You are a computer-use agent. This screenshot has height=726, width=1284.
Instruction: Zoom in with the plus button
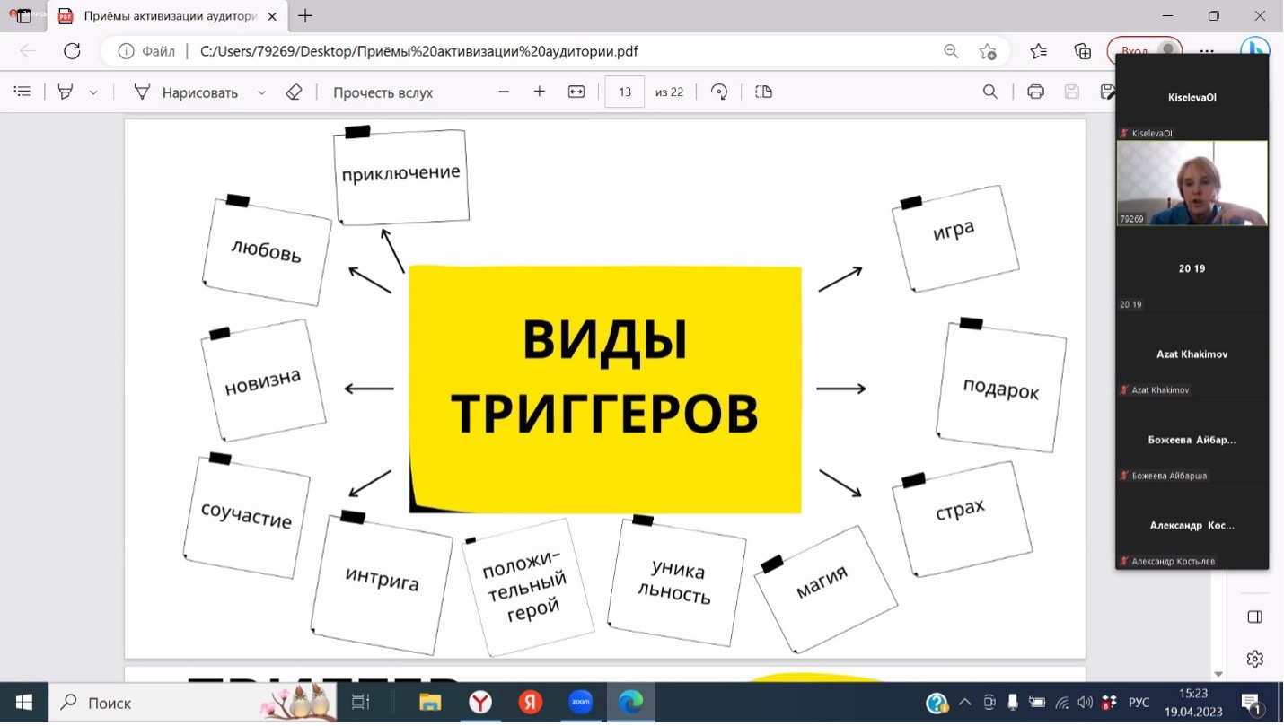point(540,92)
